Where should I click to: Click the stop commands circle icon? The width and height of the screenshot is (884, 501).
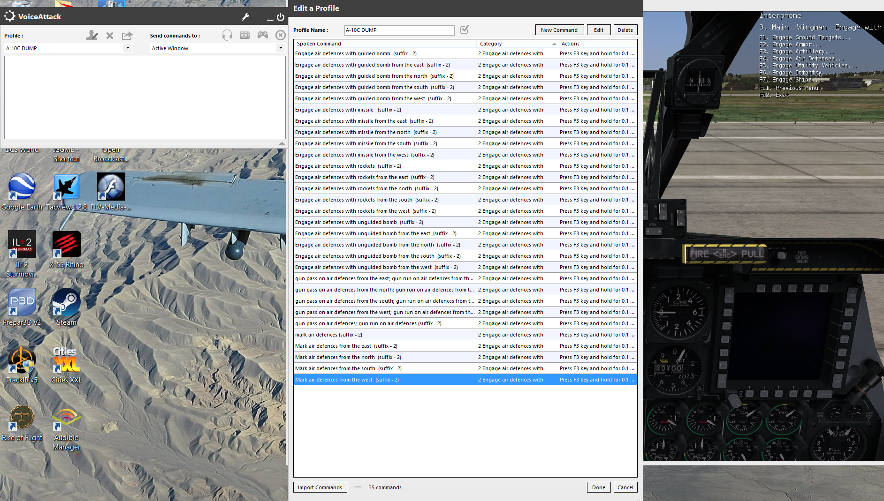tap(281, 35)
